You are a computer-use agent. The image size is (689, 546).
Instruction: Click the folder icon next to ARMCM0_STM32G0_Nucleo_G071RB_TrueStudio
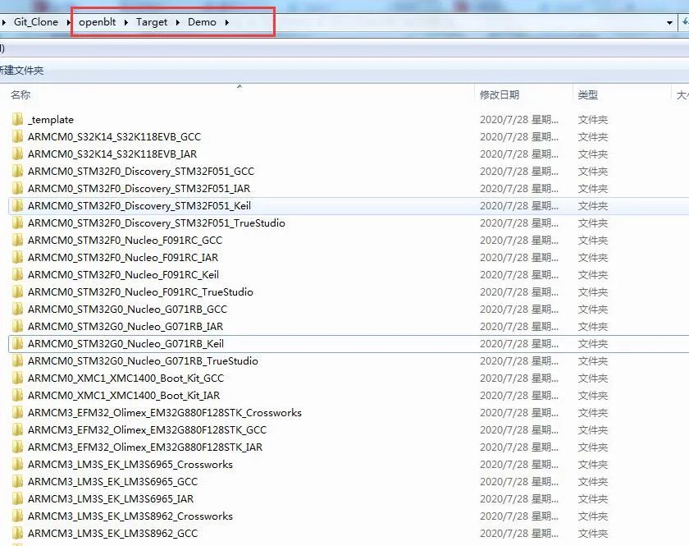18,360
